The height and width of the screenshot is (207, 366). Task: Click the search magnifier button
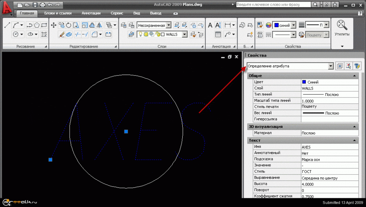(x=315, y=5)
